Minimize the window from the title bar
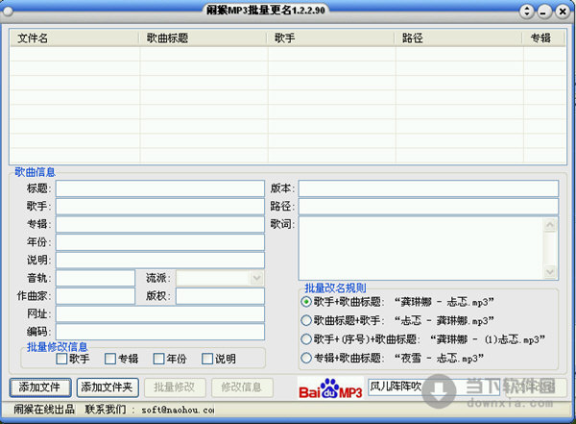 coord(544,12)
